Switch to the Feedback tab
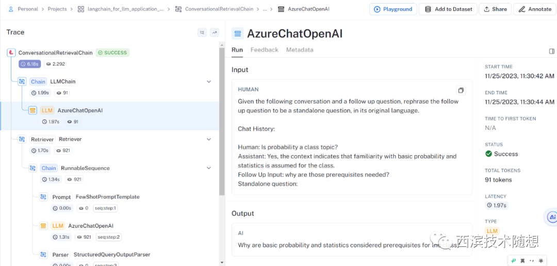This screenshot has height=266, width=557. click(x=264, y=50)
